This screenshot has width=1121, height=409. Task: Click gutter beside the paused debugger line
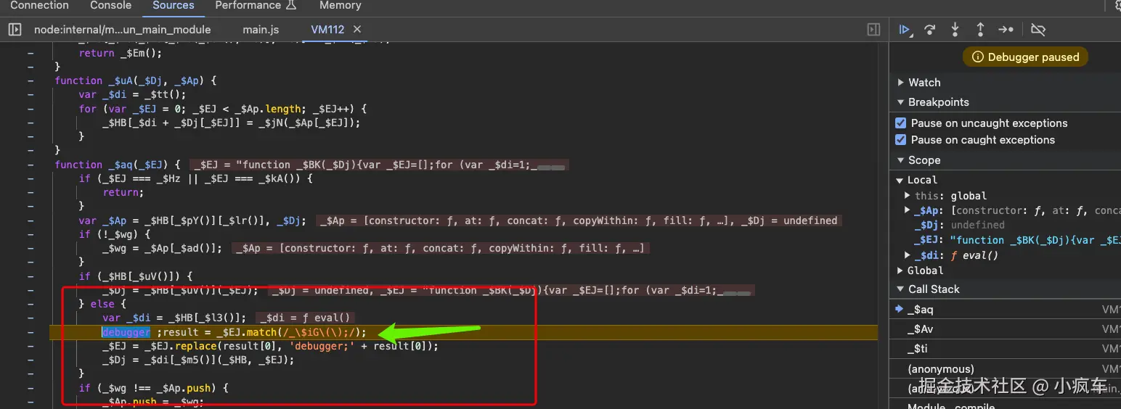pos(30,332)
